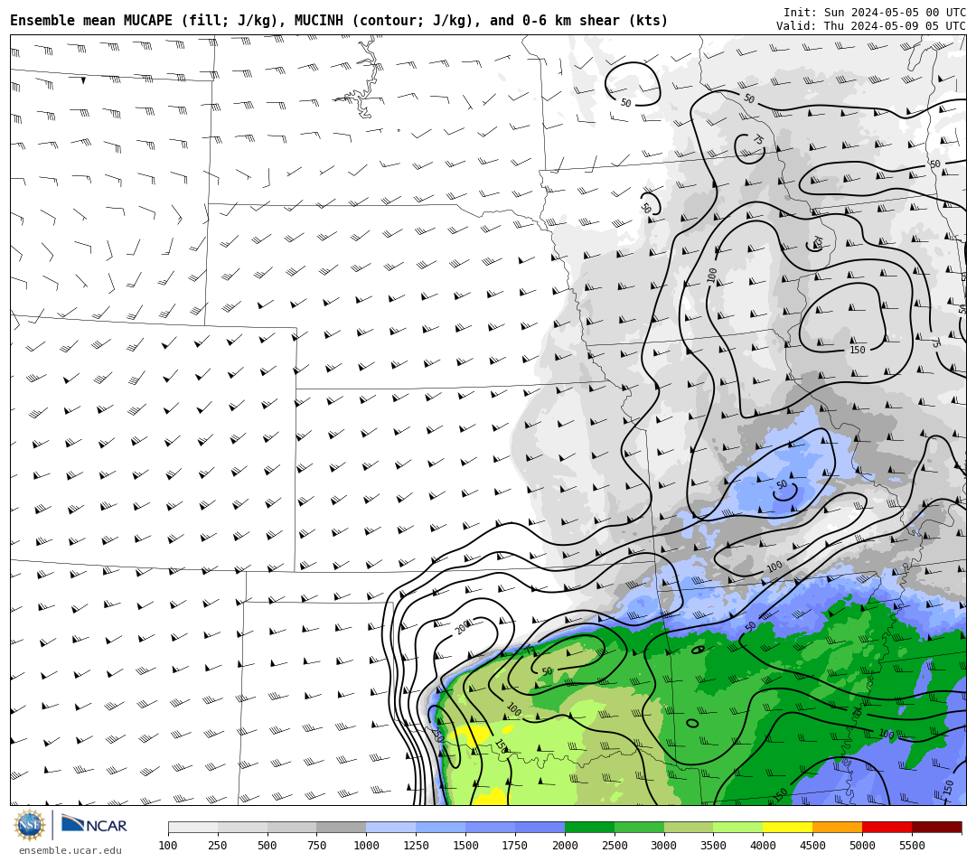Click the 200 MUCINH contour label
Image resolution: width=976 pixels, height=862 pixels.
coord(463,627)
